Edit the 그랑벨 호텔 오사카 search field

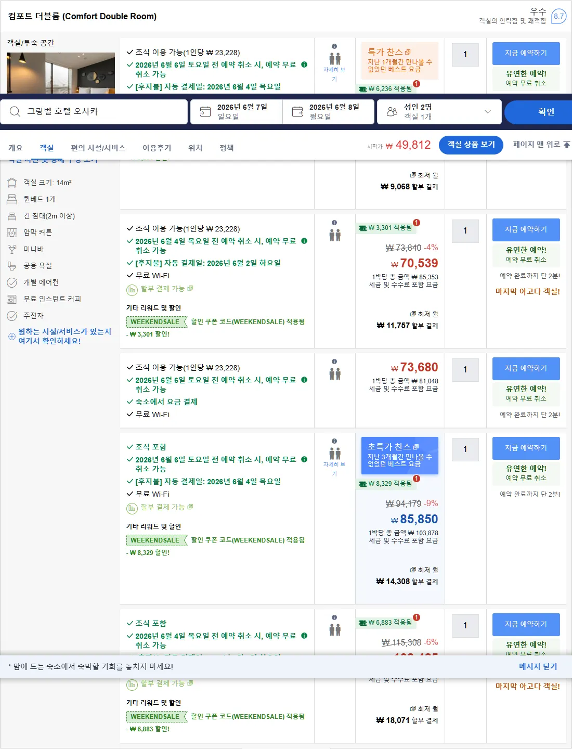(94, 112)
